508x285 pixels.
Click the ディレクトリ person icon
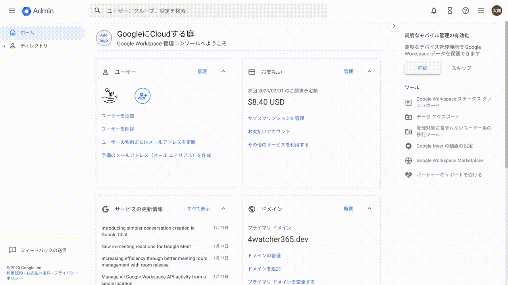tap(13, 46)
